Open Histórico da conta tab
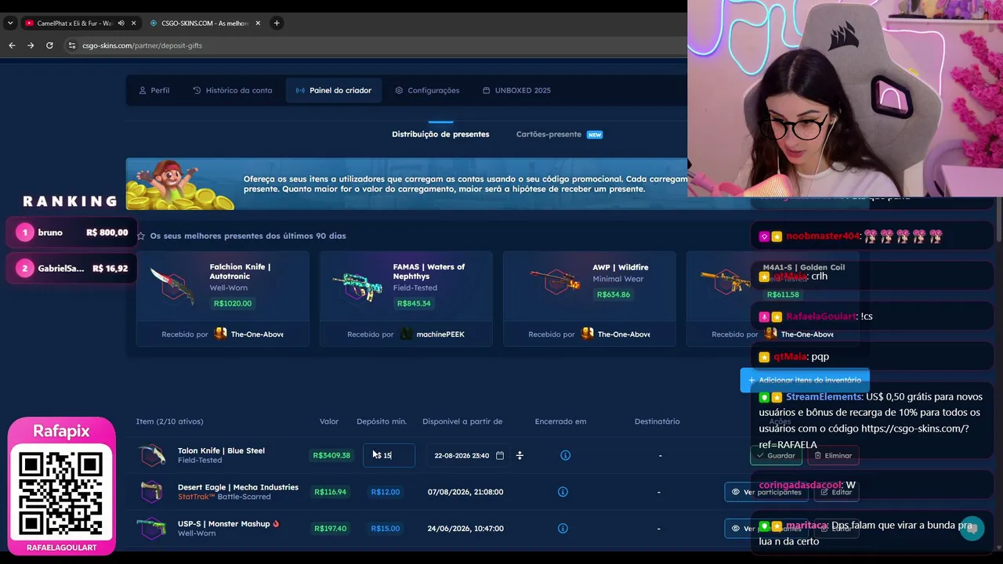 click(232, 90)
